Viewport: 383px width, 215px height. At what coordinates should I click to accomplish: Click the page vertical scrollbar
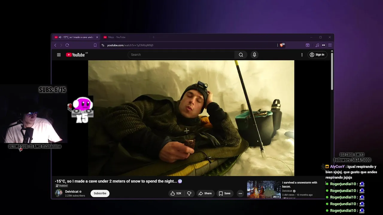332,72
